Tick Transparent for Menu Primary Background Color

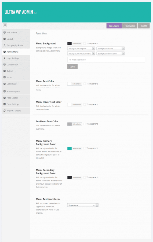click(85, 148)
